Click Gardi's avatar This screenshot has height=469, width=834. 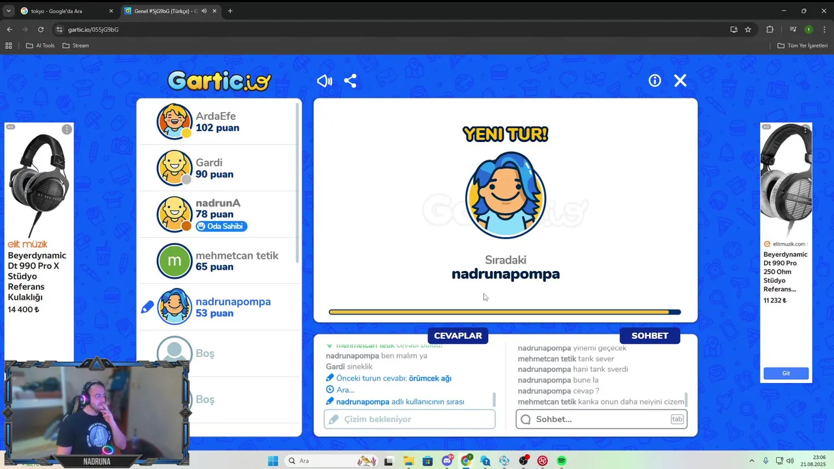click(x=175, y=168)
